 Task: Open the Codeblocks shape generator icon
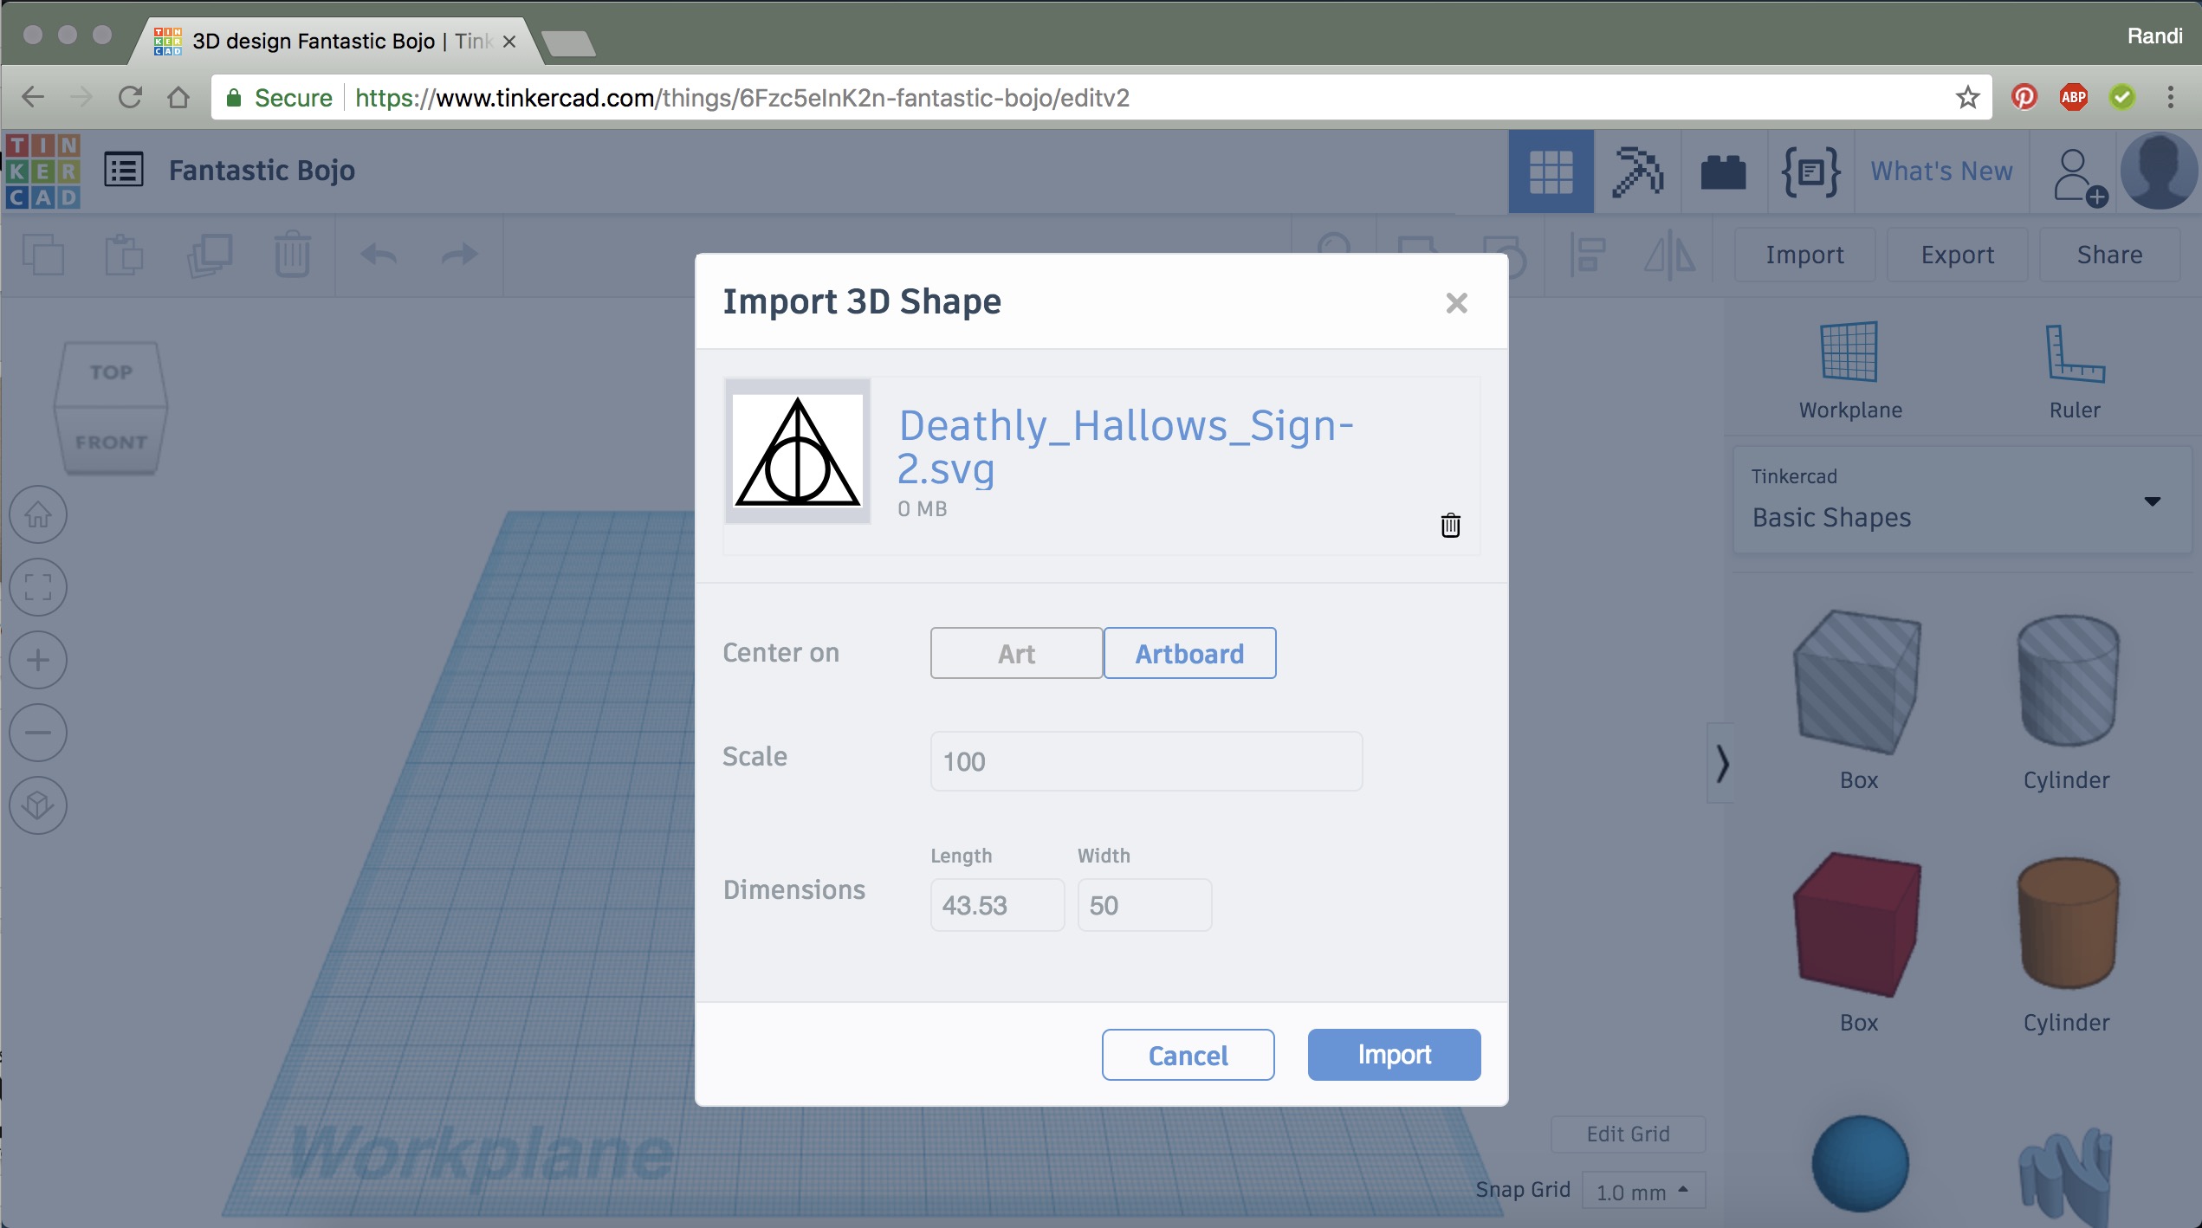point(1810,171)
